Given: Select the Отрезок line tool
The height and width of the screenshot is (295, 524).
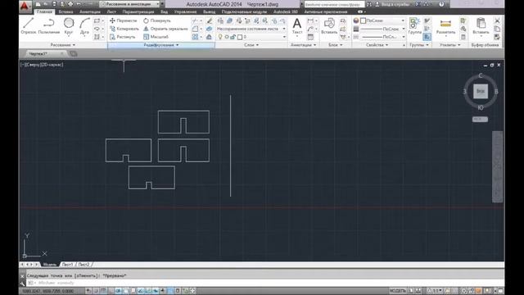Looking at the screenshot, I should (29, 26).
